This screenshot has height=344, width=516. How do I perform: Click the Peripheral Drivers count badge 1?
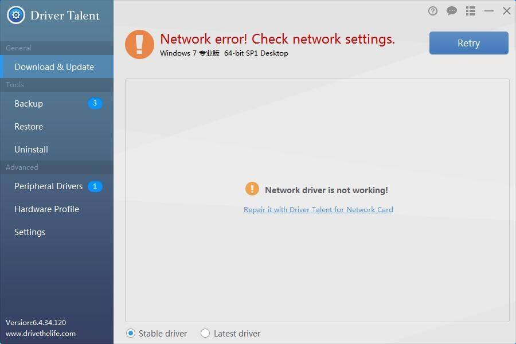(x=95, y=186)
